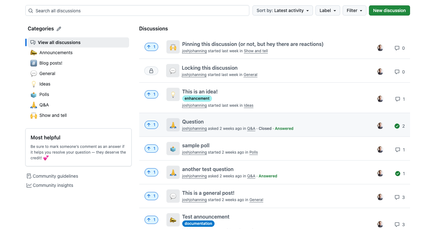The image size is (436, 229).
Task: Open the Community guidelines link
Action: (x=55, y=176)
